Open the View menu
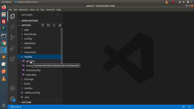The image size is (194, 109). click(32, 10)
